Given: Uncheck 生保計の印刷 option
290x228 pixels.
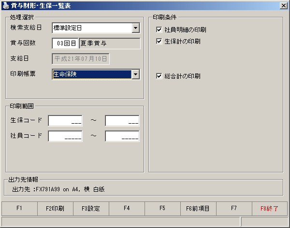Looking at the screenshot, I should (159, 41).
